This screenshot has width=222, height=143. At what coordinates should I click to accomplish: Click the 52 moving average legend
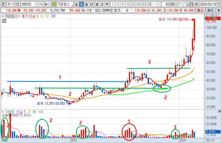point(47,16)
